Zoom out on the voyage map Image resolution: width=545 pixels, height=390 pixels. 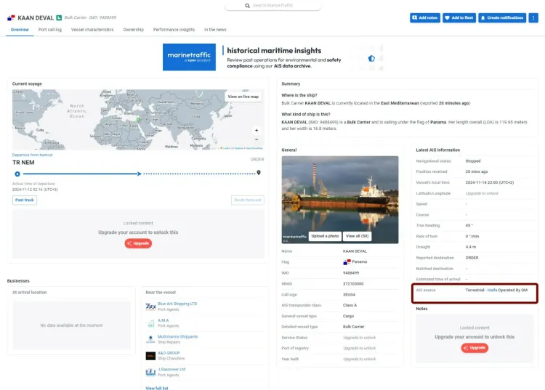[x=256, y=140]
